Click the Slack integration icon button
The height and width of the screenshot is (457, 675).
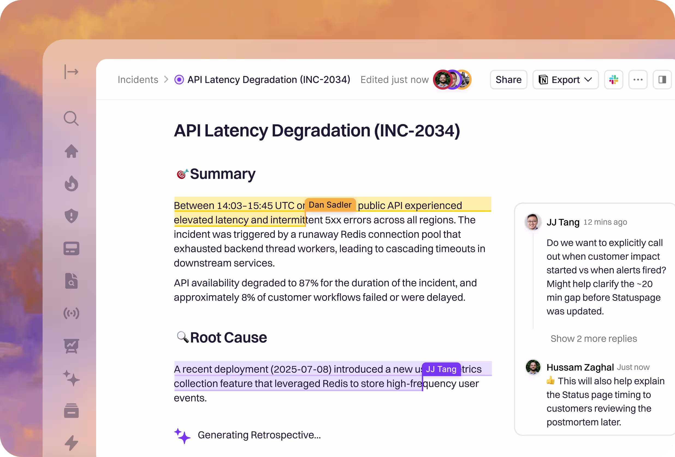tap(613, 80)
